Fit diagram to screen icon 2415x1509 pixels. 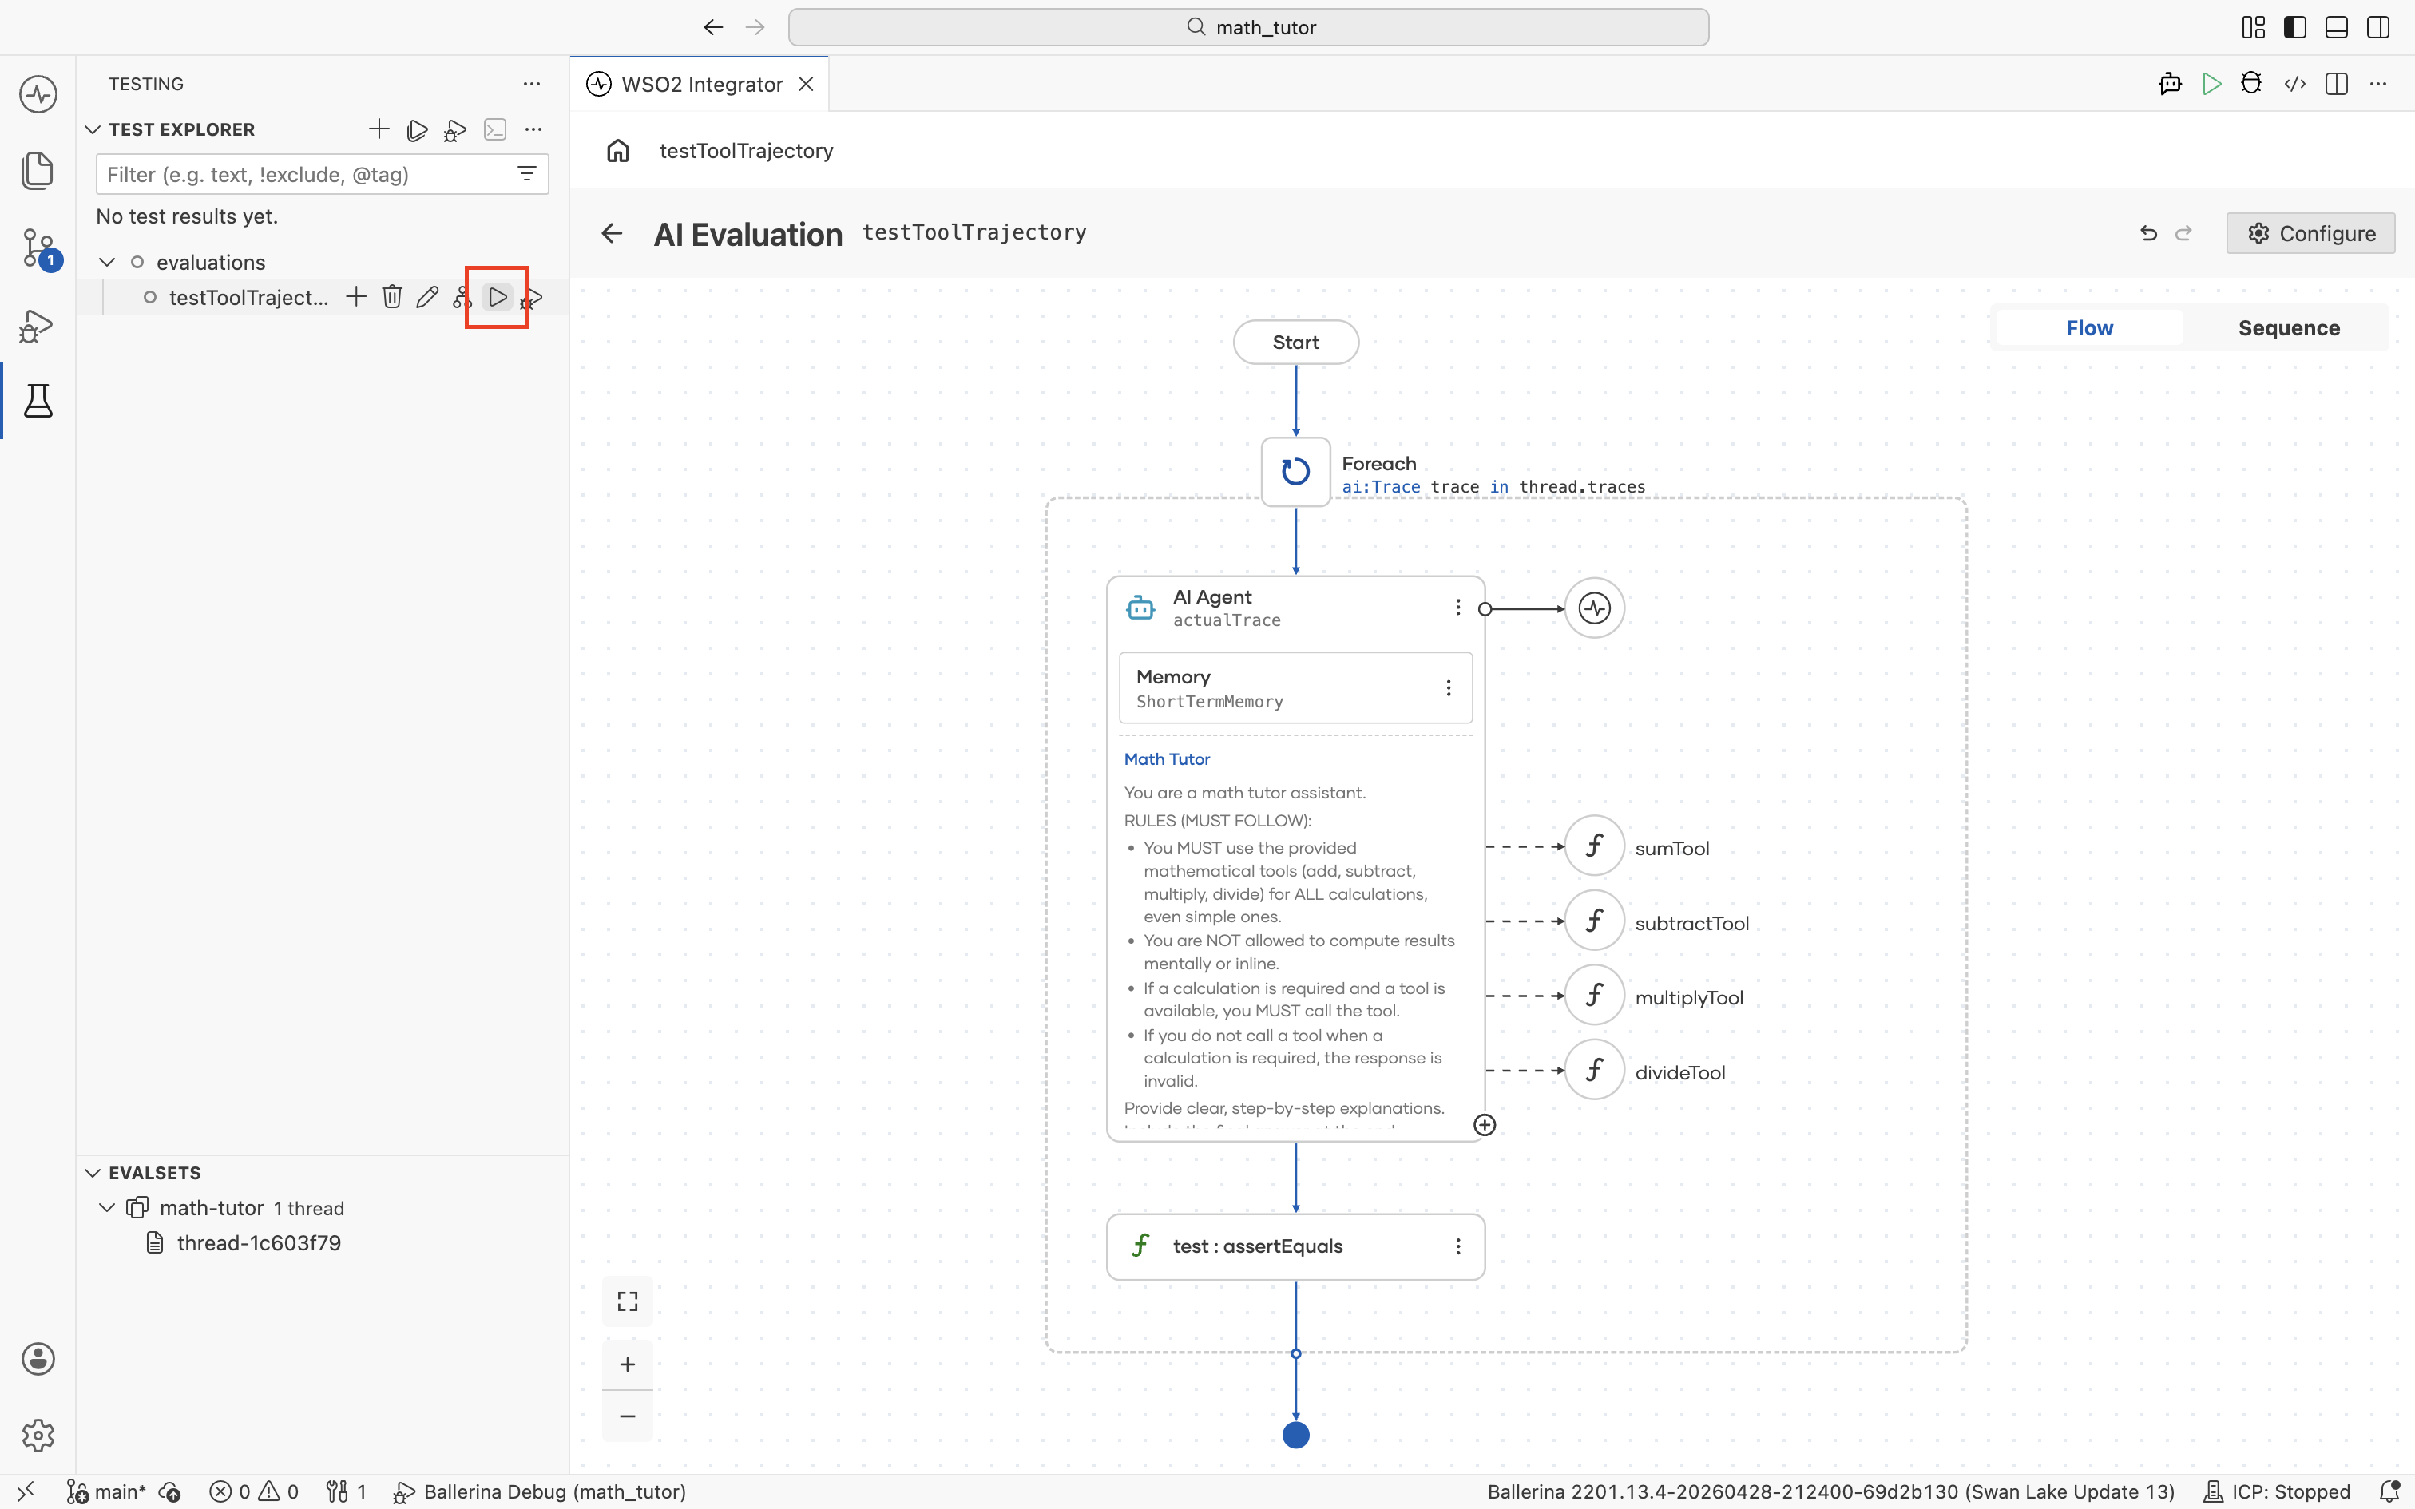(x=628, y=1301)
